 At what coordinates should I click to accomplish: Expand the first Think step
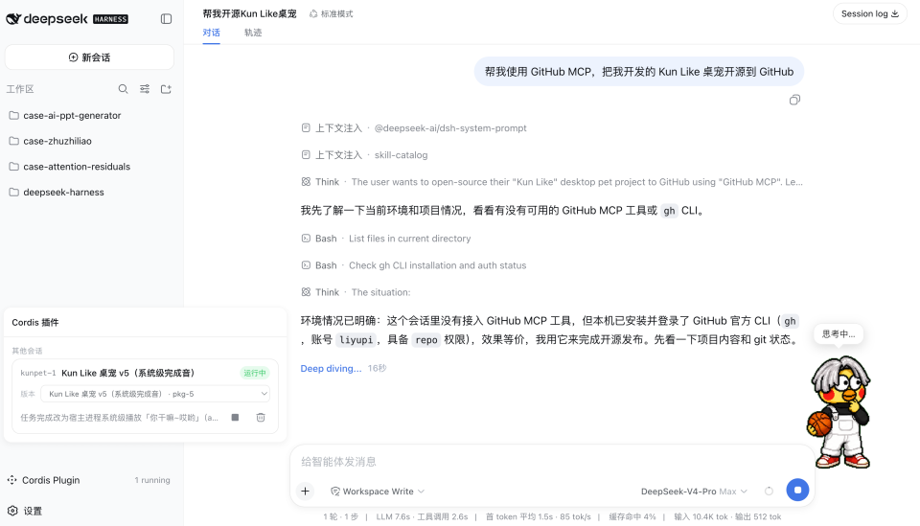click(x=552, y=182)
